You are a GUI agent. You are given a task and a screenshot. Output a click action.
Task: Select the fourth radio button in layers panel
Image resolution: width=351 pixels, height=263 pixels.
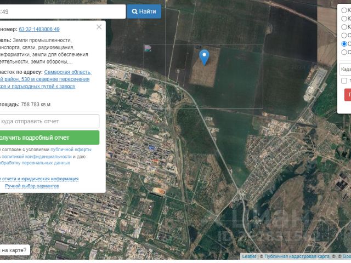coord(344,35)
